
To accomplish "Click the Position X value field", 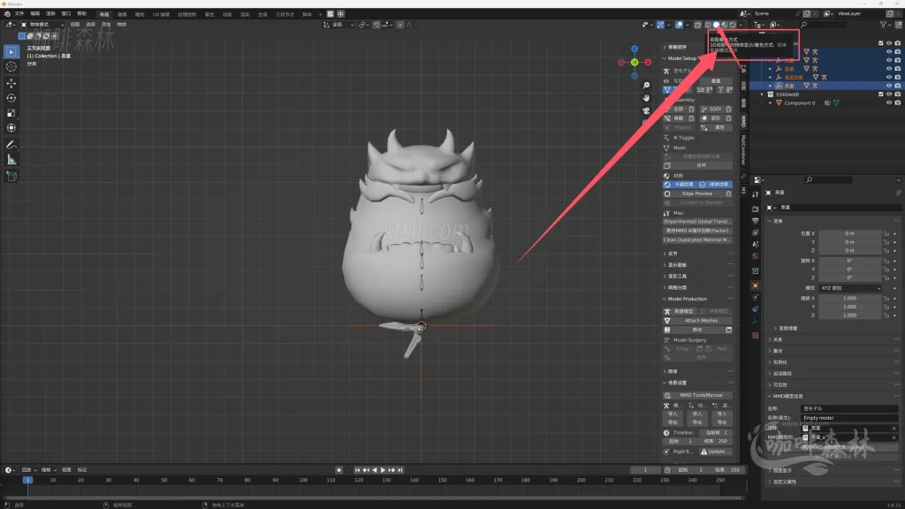I will pyautogui.click(x=850, y=232).
